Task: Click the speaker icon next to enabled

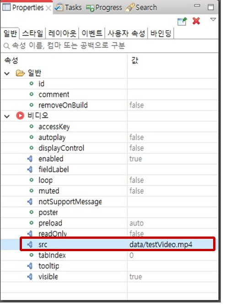Action: point(30,159)
